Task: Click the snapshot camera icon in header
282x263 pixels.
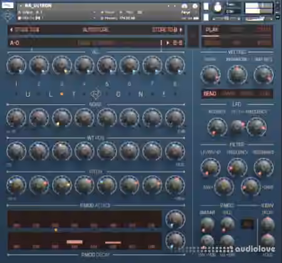Action: coord(184,6)
